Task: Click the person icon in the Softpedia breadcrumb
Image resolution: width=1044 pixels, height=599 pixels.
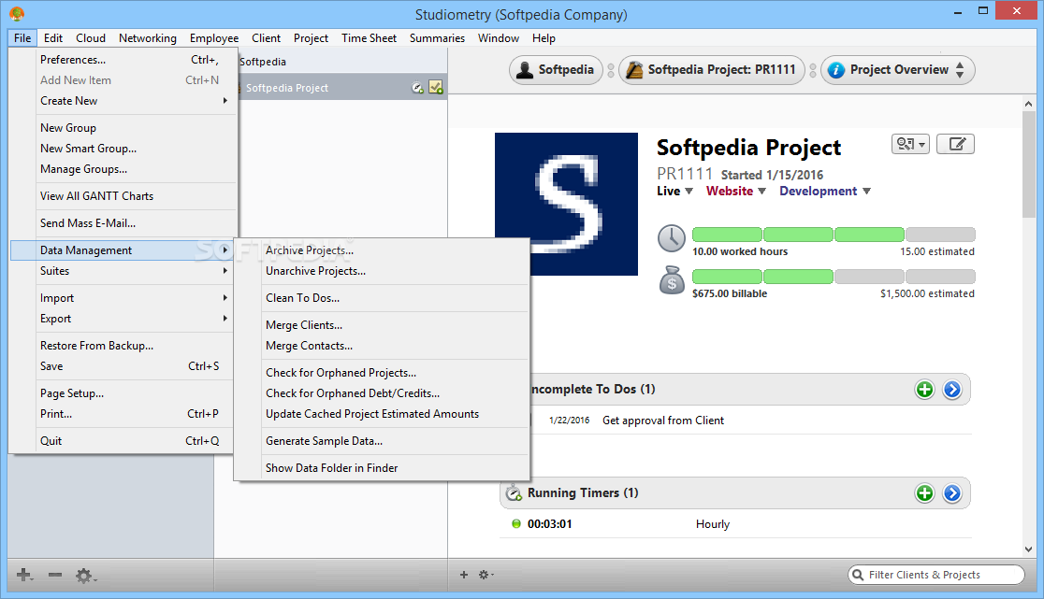Action: pos(525,70)
